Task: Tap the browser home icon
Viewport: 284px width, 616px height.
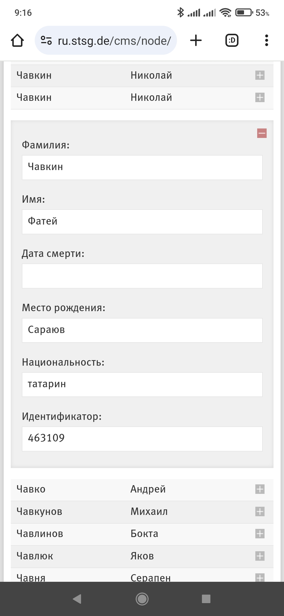Action: 17,41
